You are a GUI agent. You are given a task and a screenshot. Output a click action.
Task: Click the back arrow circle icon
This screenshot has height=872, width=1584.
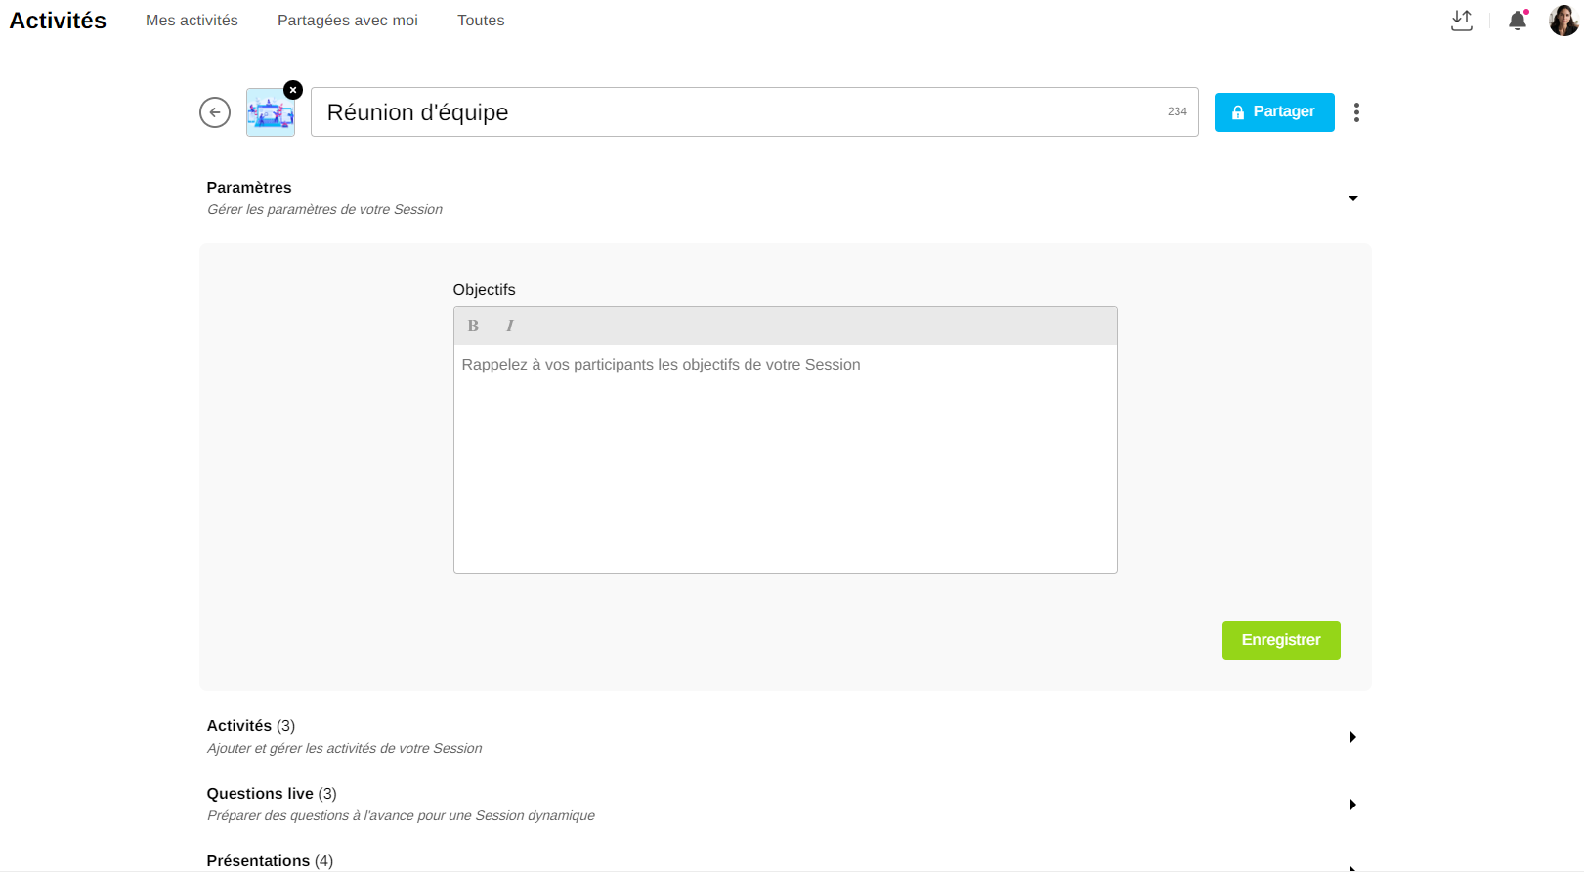(215, 112)
